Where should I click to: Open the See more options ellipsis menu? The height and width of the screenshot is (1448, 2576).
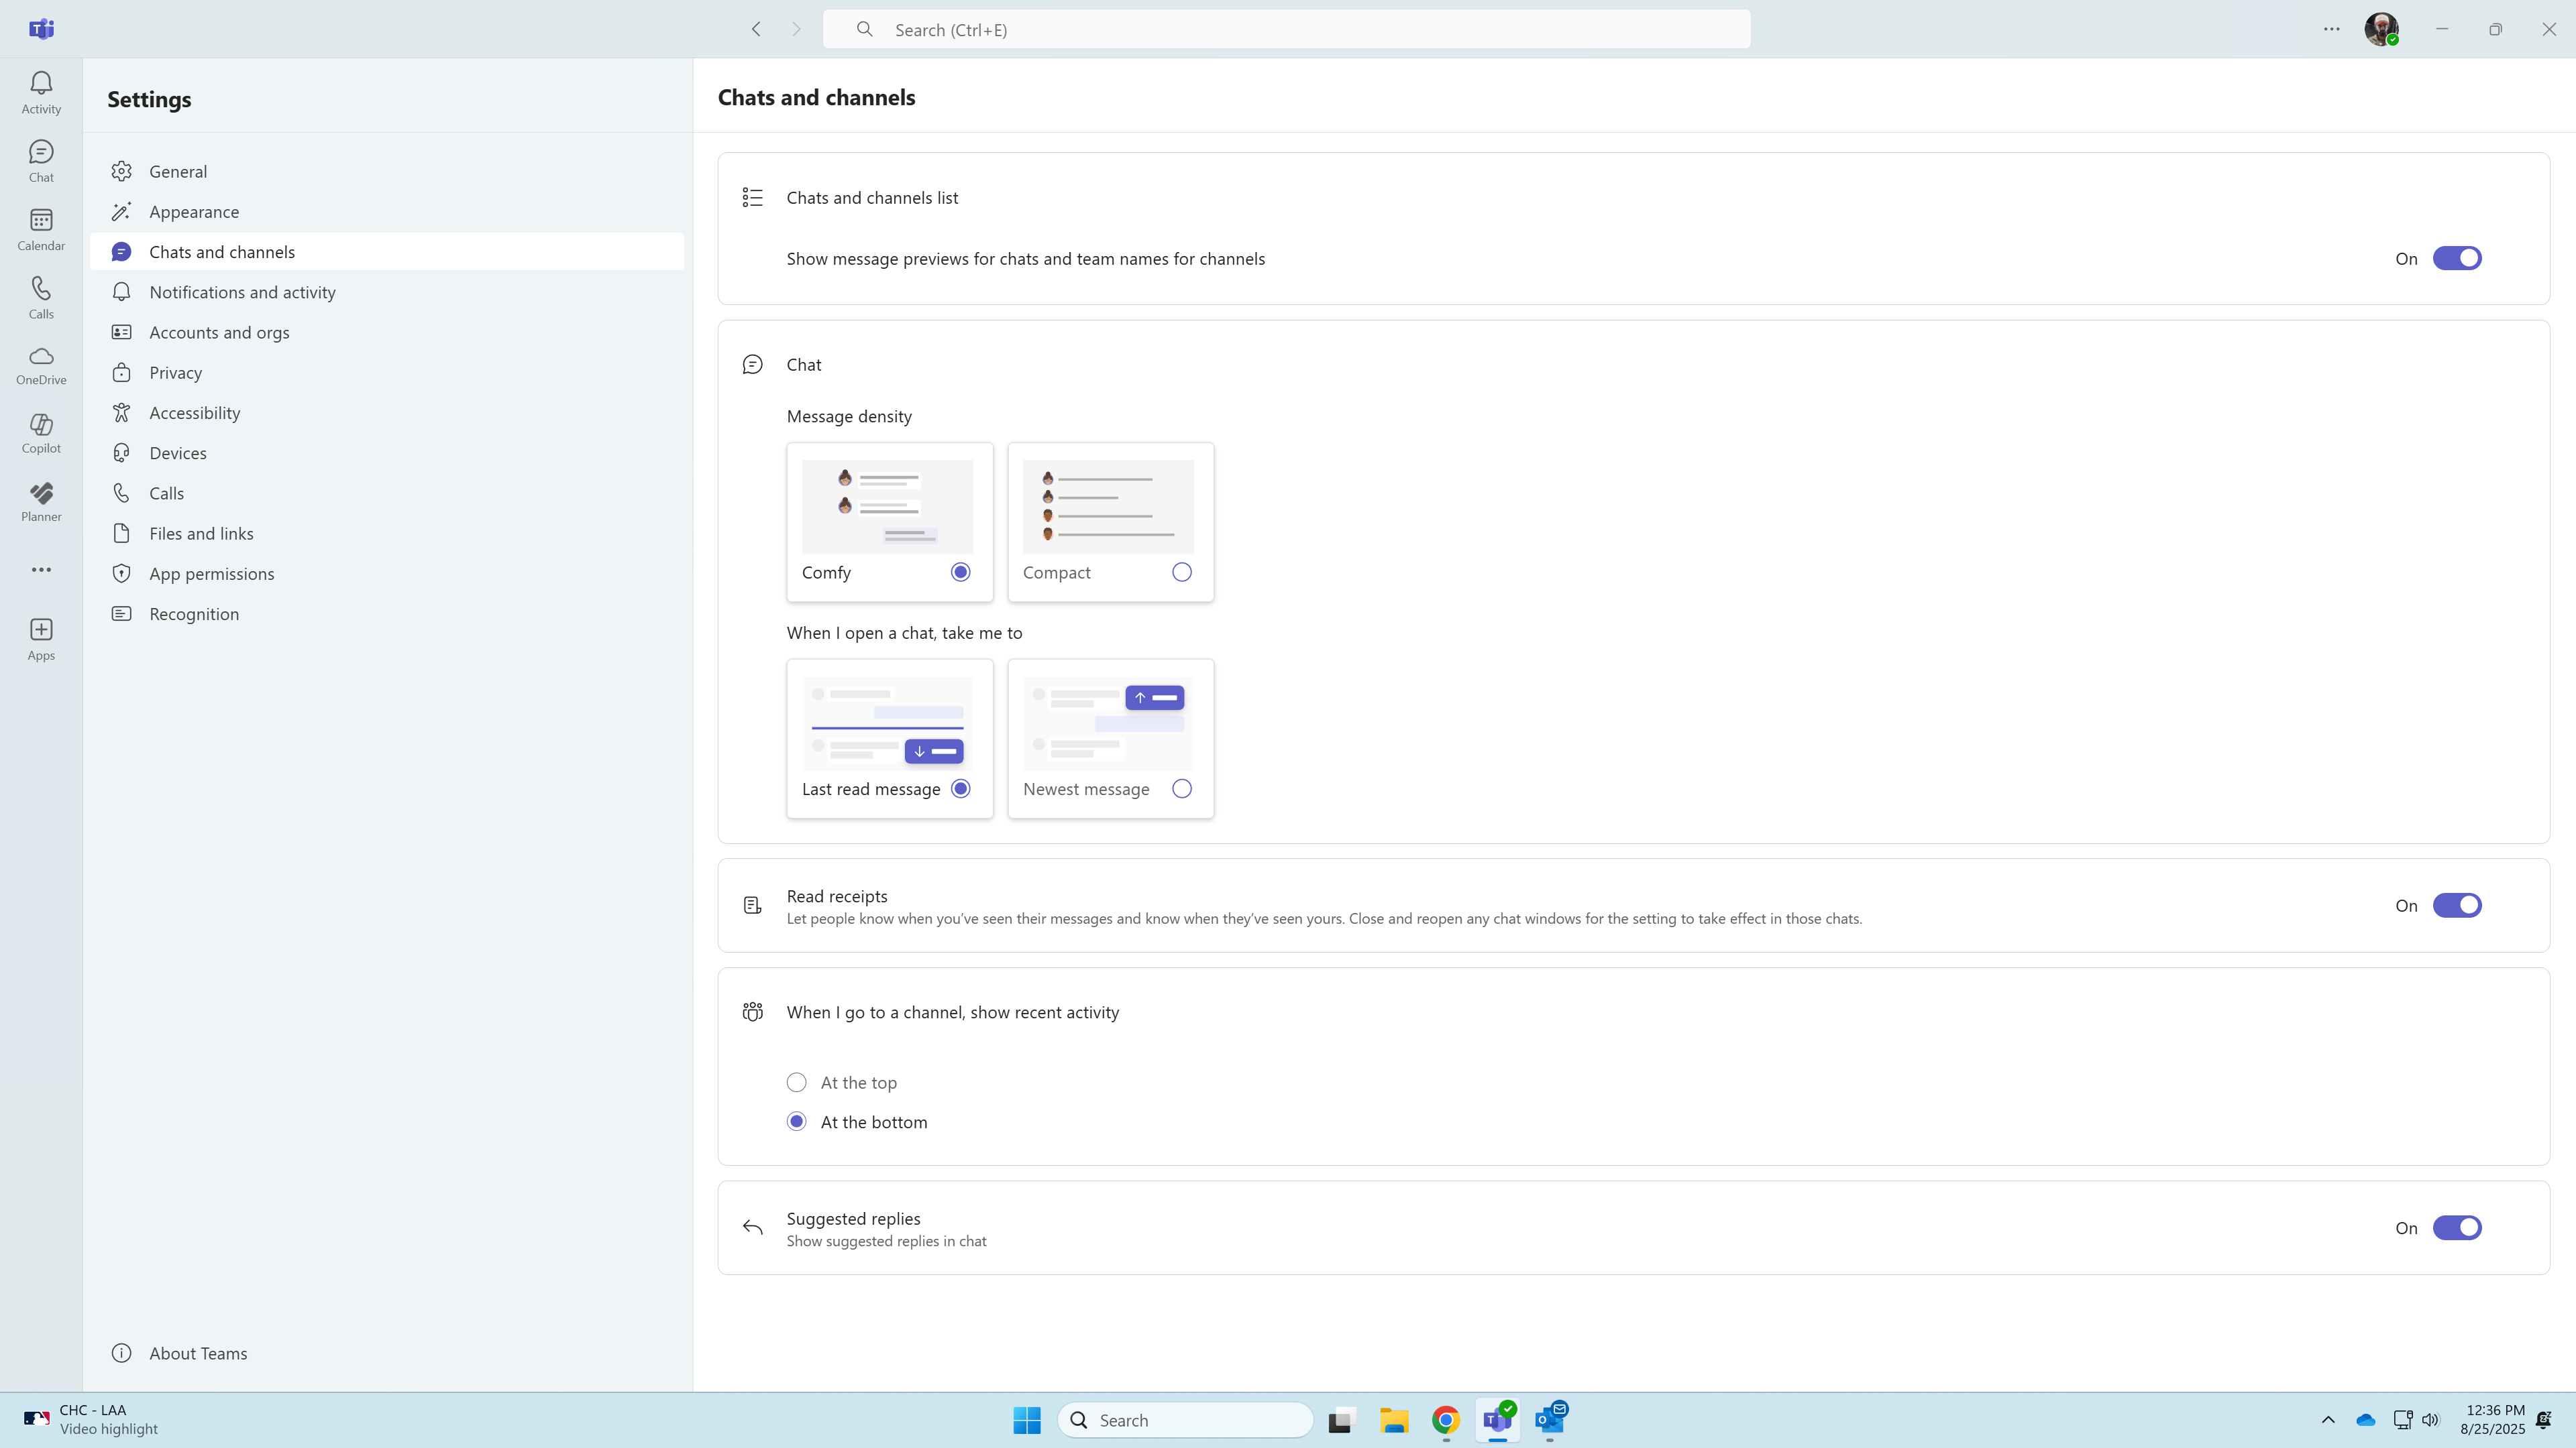41,570
